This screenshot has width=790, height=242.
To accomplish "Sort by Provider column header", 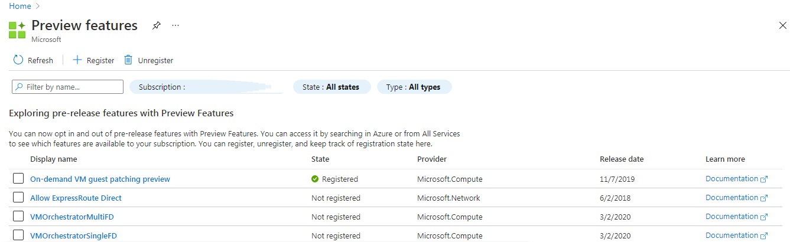I will pos(432,159).
